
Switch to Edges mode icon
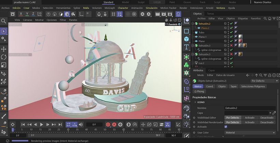(55, 14)
